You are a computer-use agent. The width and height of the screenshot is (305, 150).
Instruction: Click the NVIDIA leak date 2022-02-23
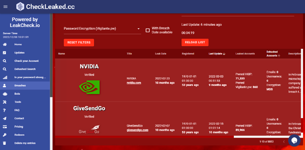[x=162, y=78]
